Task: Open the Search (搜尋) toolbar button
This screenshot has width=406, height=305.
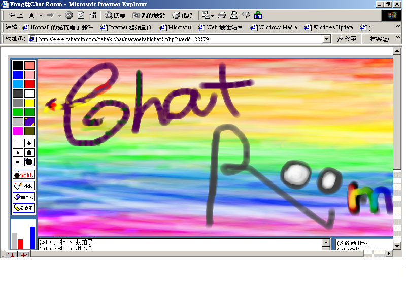Action: tap(115, 15)
